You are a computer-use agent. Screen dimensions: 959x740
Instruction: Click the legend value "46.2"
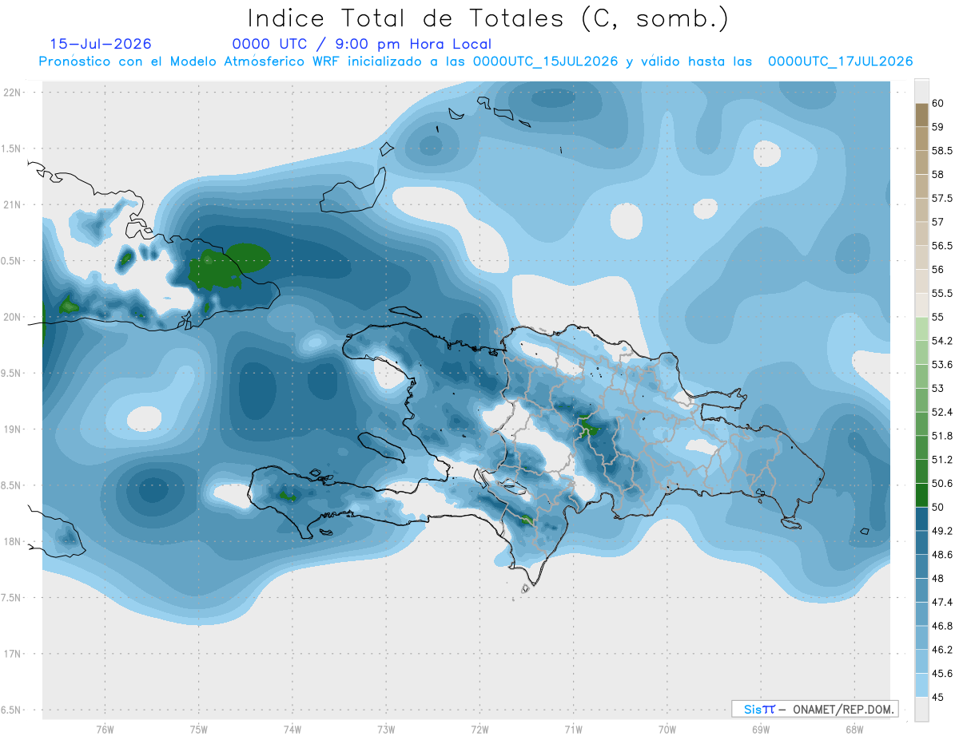942,650
